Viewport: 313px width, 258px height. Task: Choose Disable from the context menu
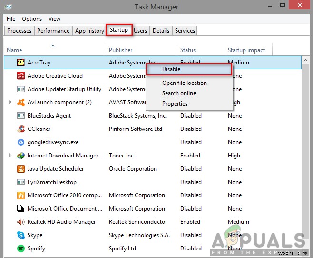point(189,69)
